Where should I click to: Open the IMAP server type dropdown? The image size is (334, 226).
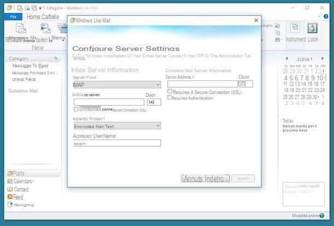click(117, 85)
